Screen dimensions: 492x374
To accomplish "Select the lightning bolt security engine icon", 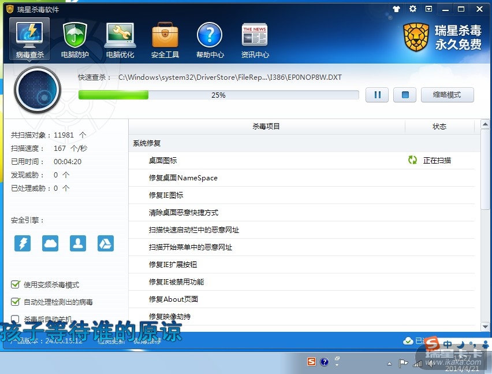I will click(23, 243).
